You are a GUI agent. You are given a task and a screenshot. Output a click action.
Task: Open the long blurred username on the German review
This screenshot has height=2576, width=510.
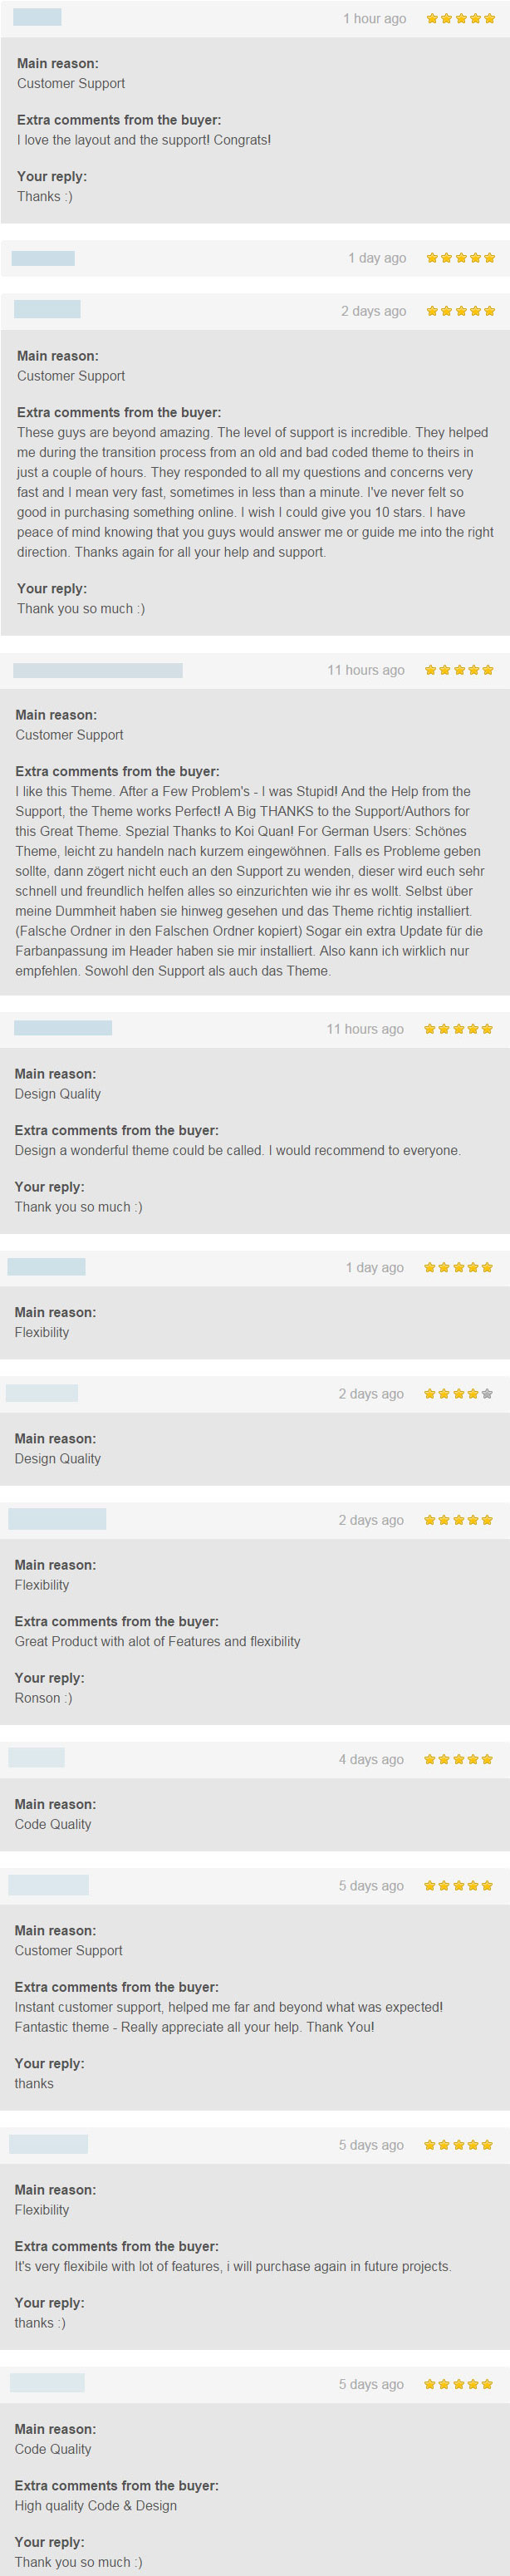98,670
